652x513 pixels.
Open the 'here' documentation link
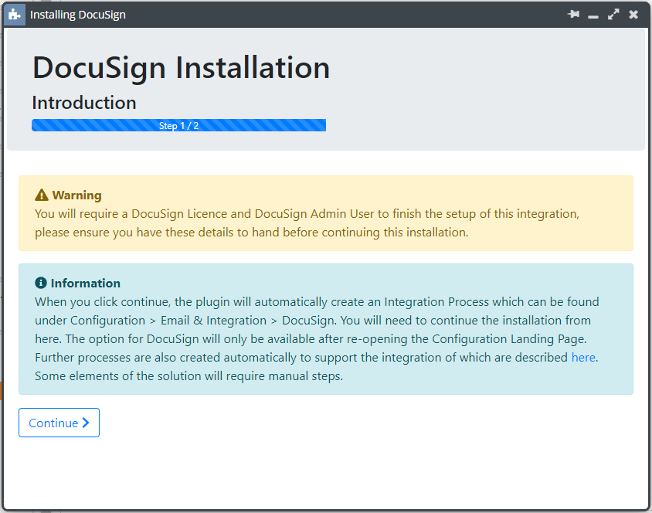(x=583, y=357)
